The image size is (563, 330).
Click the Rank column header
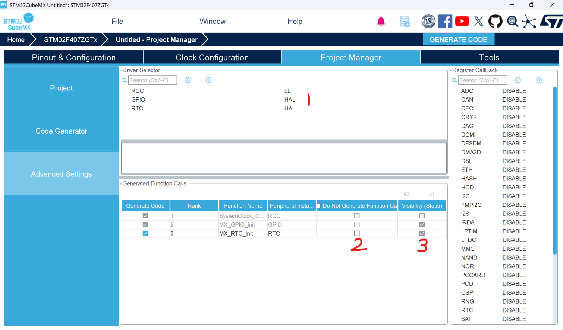[194, 206]
